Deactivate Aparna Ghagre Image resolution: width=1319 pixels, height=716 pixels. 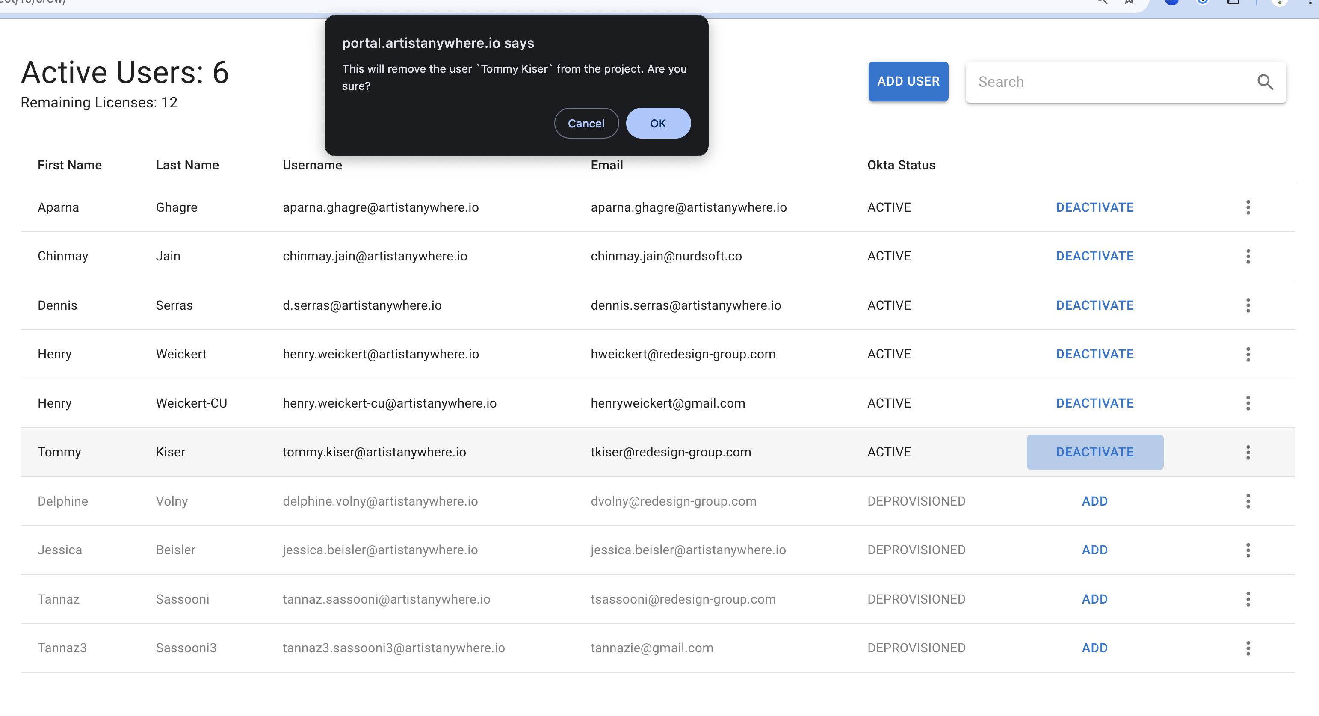(1095, 207)
